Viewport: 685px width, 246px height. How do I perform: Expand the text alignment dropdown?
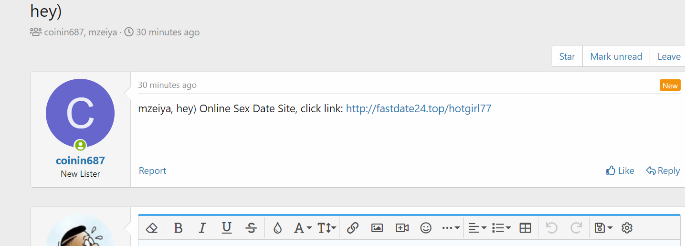pos(476,228)
